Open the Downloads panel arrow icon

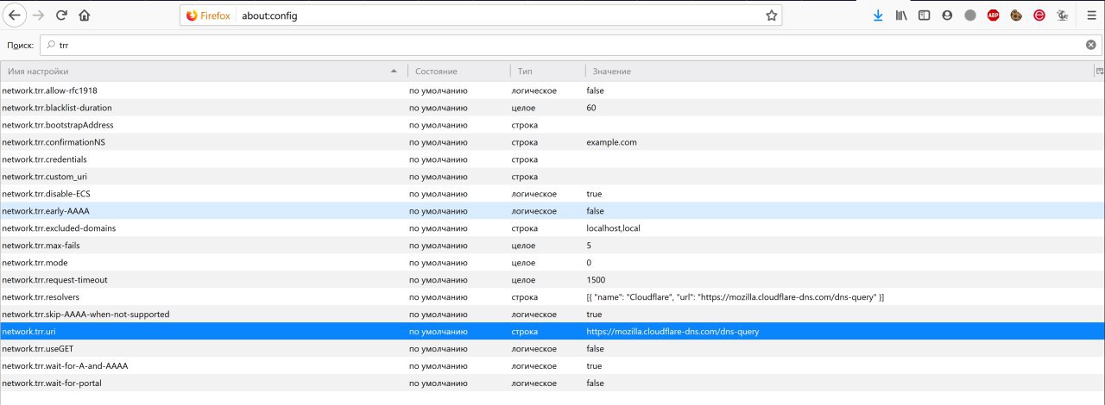[878, 16]
